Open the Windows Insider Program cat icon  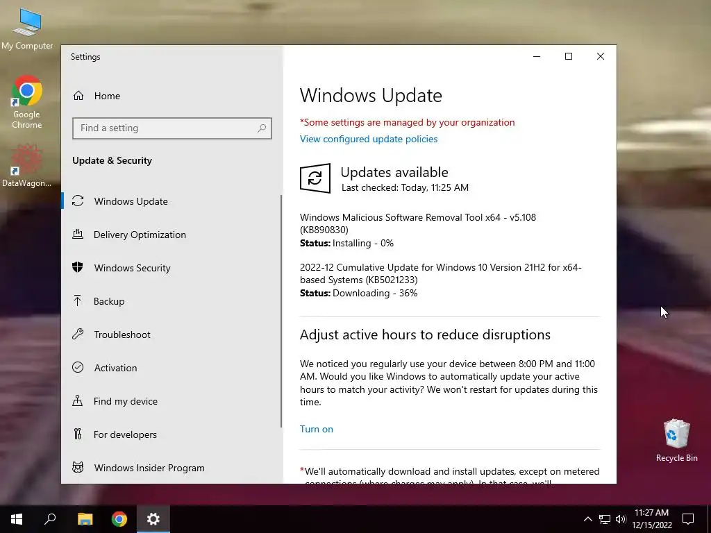point(78,467)
